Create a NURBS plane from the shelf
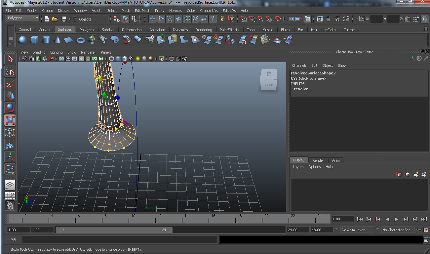Screen dimensions: 430x254 coord(68,40)
